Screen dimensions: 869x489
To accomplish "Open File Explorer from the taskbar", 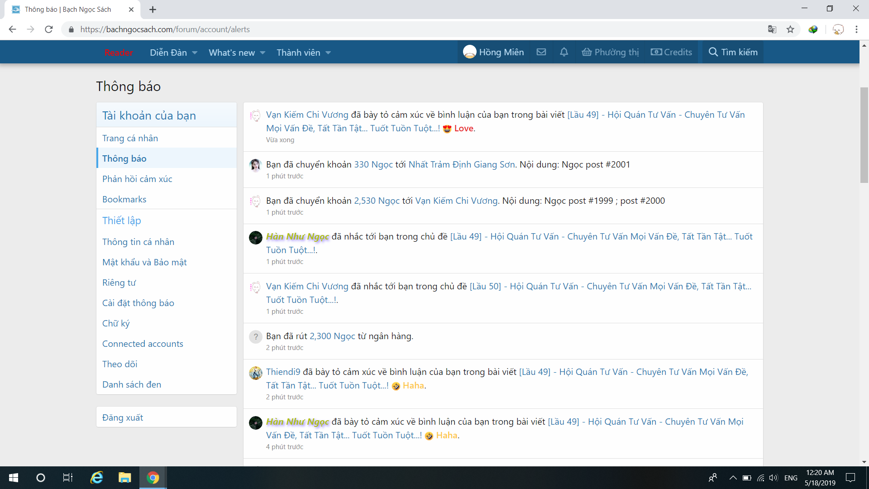I will click(124, 478).
